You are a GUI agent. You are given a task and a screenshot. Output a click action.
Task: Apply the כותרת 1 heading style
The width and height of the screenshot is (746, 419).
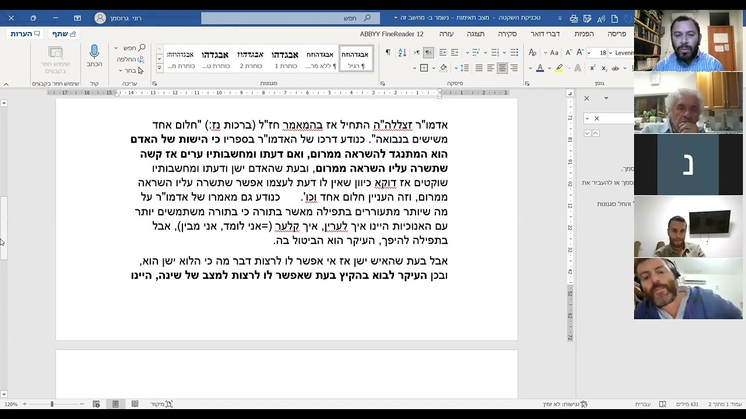(285, 59)
